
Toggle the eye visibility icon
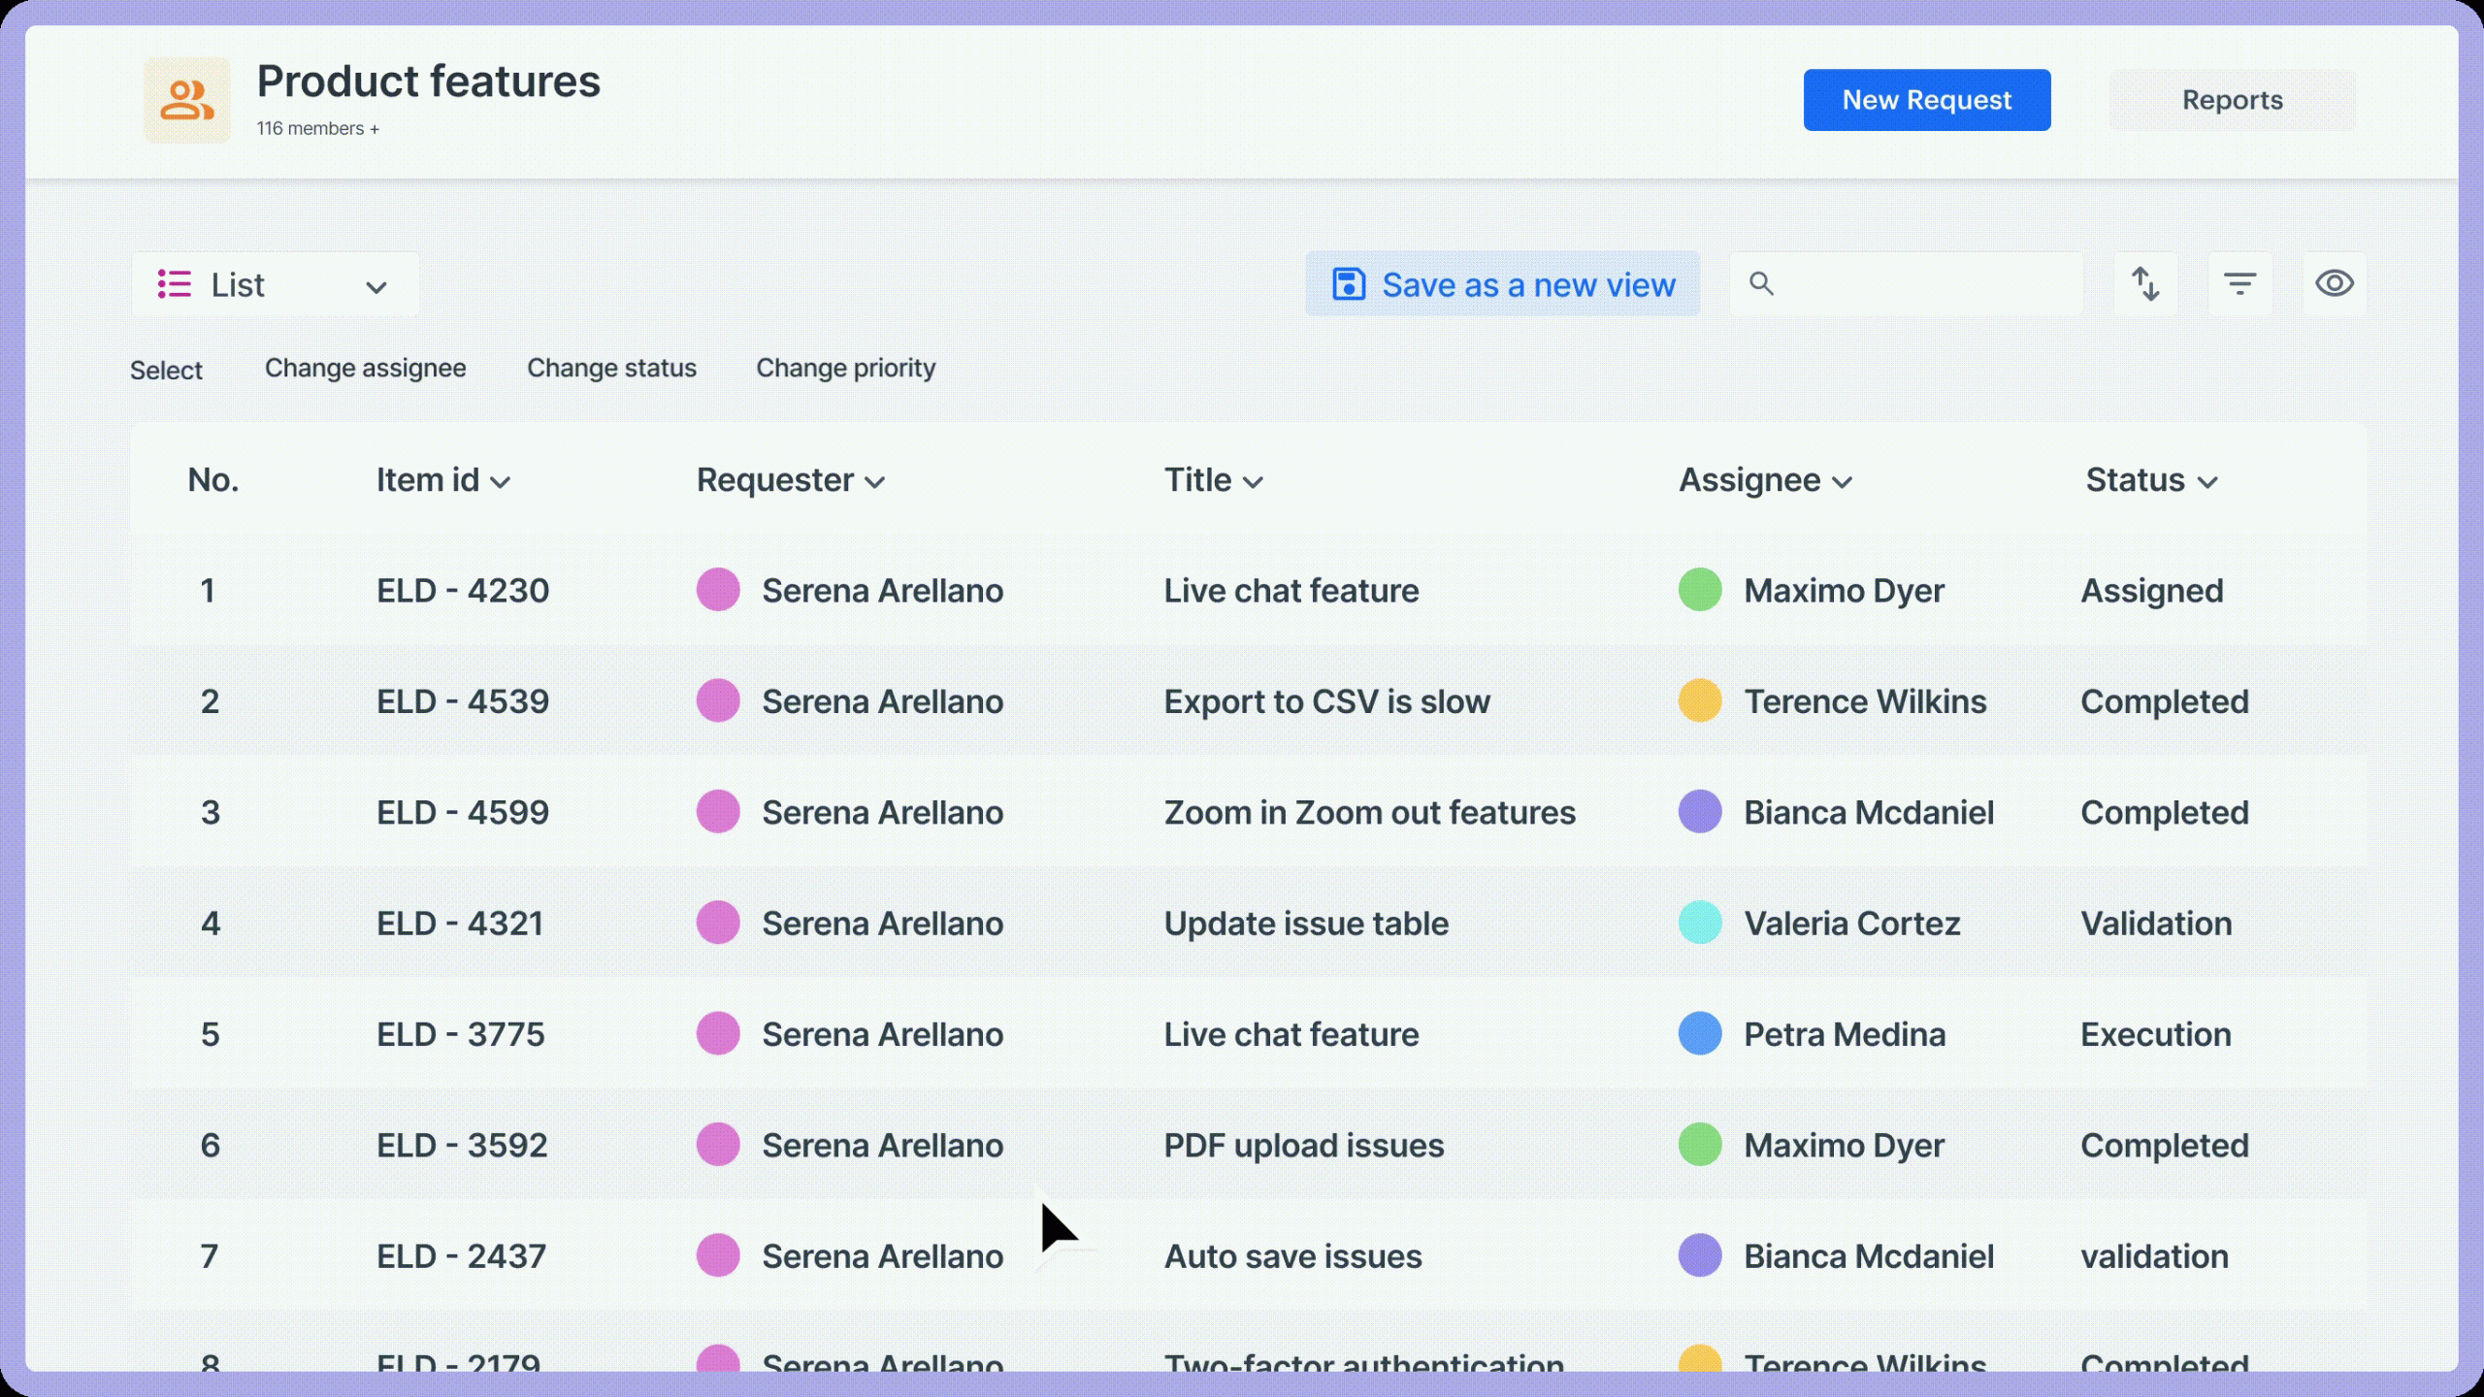pyautogui.click(x=2334, y=284)
